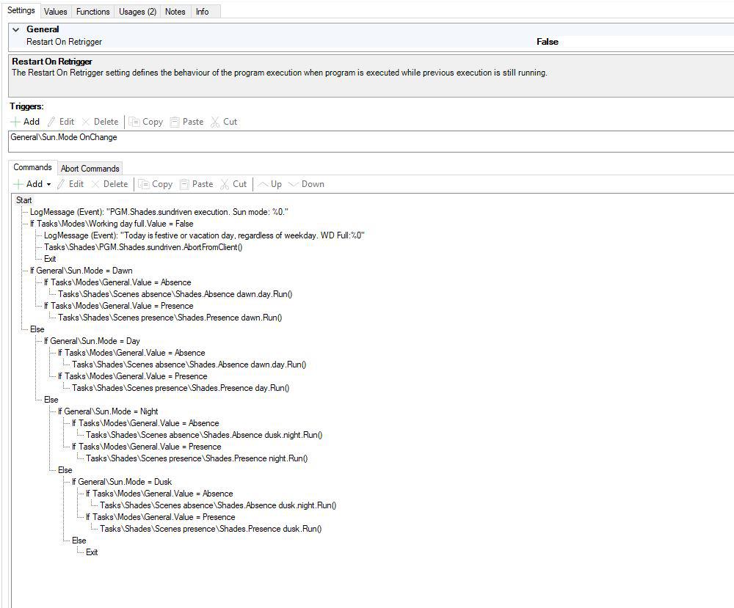Open the Usages (2) tab
This screenshot has height=608, width=734.
point(137,12)
